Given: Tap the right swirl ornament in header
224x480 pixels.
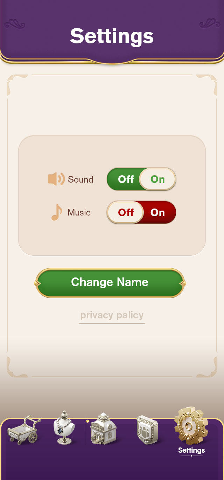Looking at the screenshot, I should pyautogui.click(x=210, y=24).
